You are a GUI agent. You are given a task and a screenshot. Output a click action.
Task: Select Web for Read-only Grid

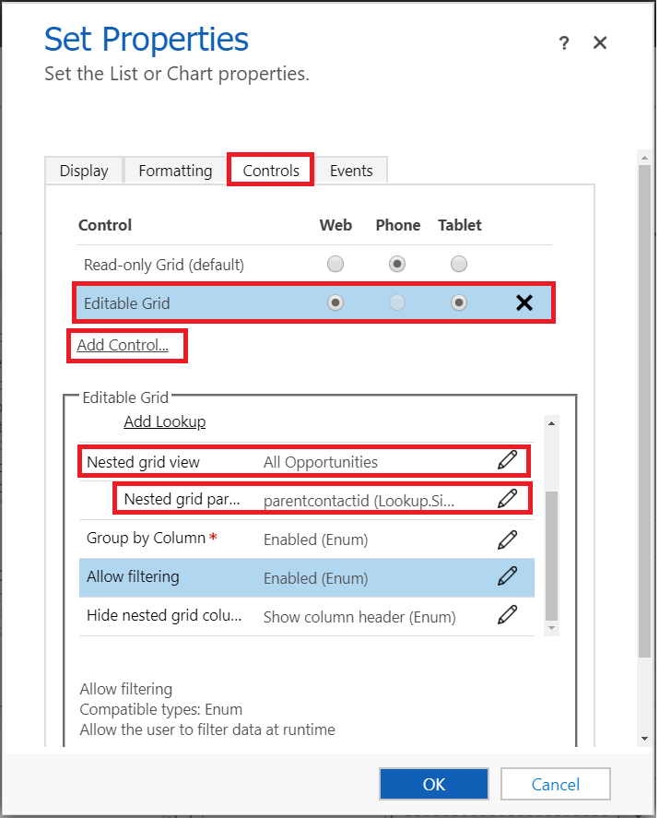coord(335,265)
